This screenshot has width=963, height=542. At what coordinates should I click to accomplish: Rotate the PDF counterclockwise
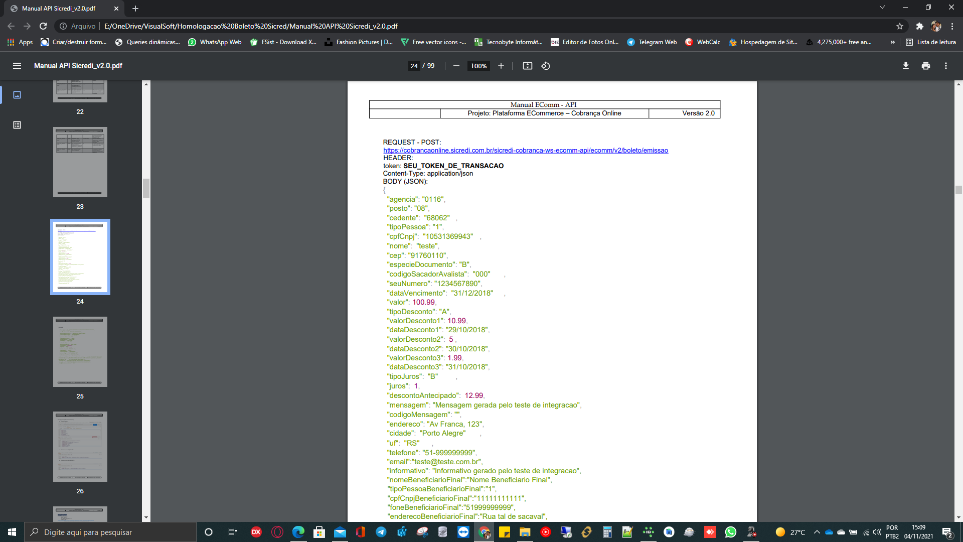[x=546, y=66]
